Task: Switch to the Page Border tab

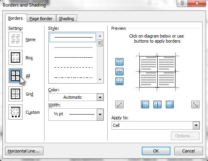Action: [41, 19]
